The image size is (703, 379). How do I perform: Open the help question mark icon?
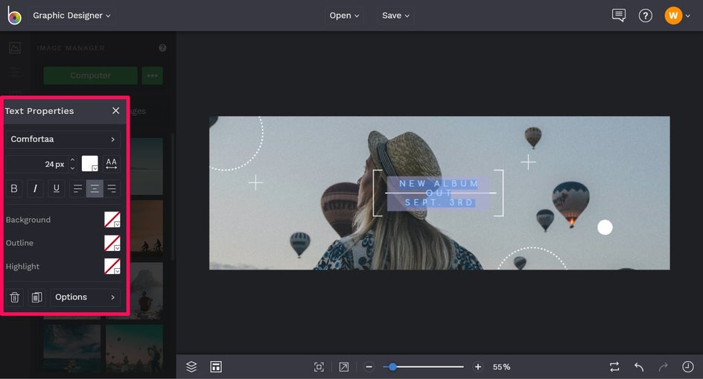[x=646, y=16]
